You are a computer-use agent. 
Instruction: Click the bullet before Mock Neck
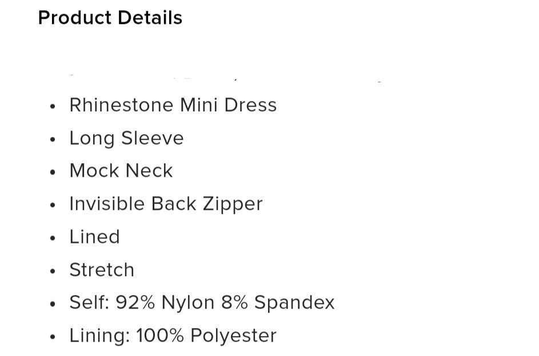52,172
